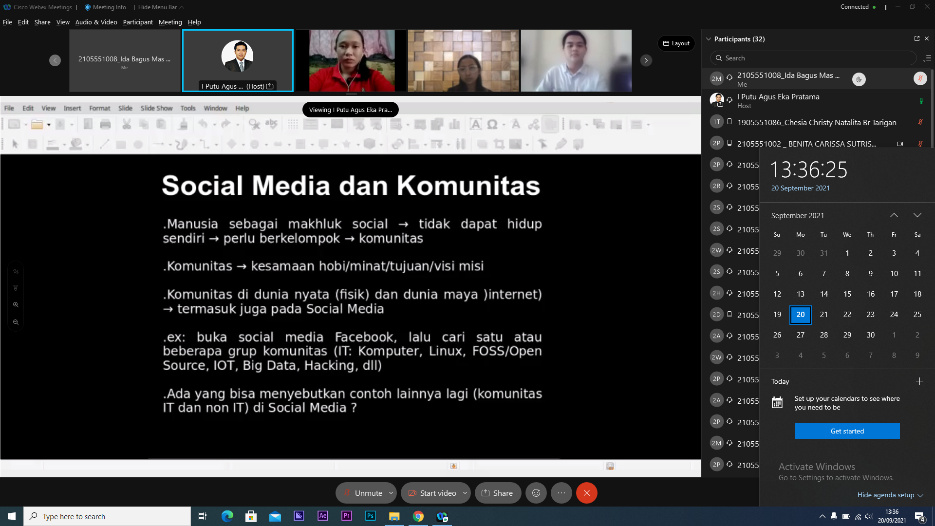935x526 pixels.
Task: Show hidden system tray icons
Action: pos(822,516)
